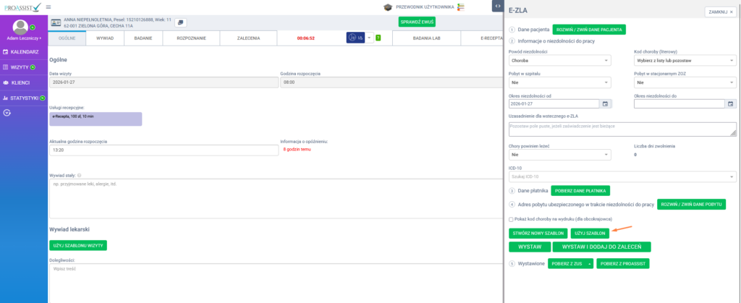Click the patient ID card icon
Viewport: 741px width, 303px height.
55,22
